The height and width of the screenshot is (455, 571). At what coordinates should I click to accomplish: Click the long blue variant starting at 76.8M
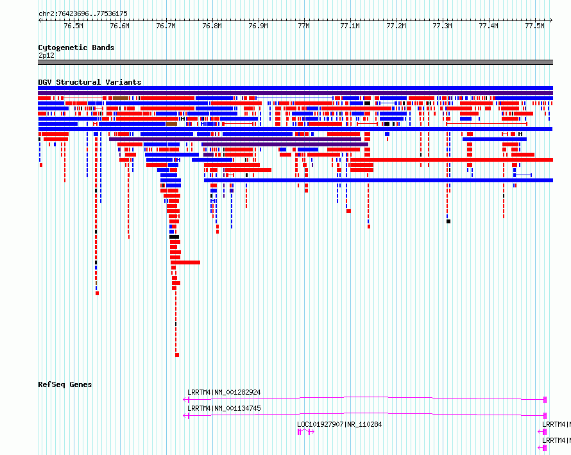(x=379, y=180)
